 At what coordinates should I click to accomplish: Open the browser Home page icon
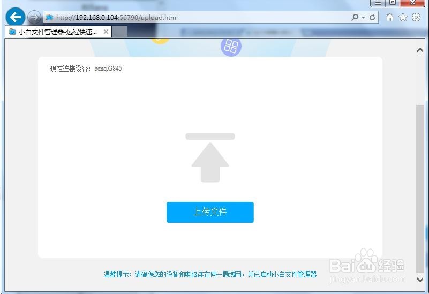pyautogui.click(x=389, y=18)
